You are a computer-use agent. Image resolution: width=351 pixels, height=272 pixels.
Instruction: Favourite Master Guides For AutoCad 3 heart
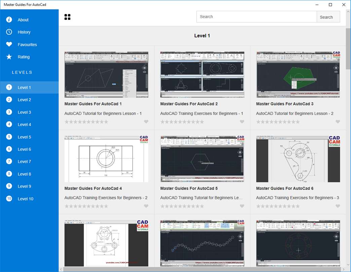click(x=338, y=122)
